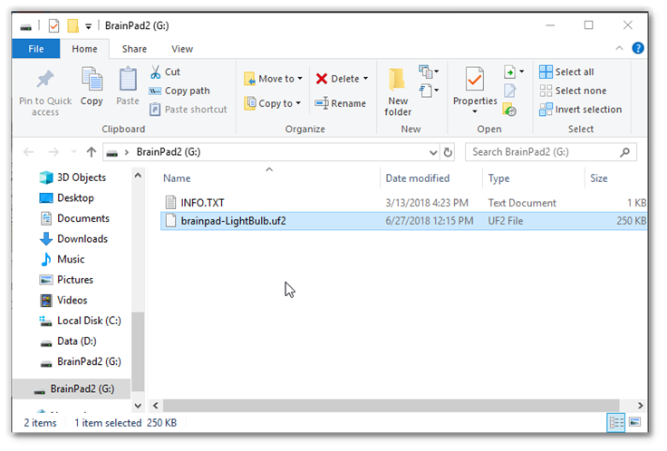Click the Cut scissors icon
This screenshot has height=451, width=667.
coord(156,72)
